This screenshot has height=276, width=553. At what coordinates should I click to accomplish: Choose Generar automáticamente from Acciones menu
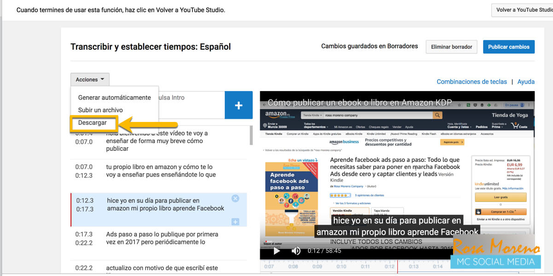click(x=115, y=98)
